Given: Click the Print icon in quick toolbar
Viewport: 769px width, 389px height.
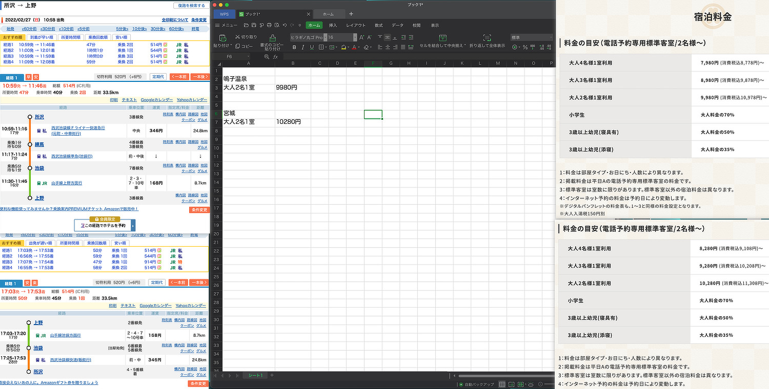Looking at the screenshot, I should tap(269, 25).
